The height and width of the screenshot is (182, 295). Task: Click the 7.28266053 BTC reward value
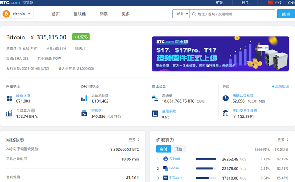(125, 149)
